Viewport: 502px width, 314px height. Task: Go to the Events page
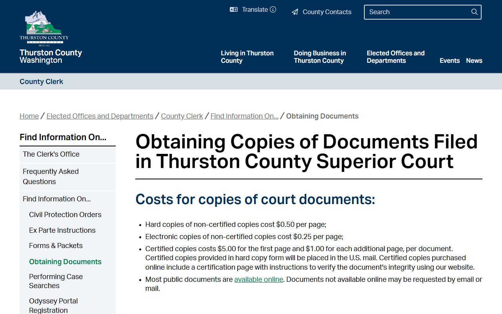coord(449,60)
